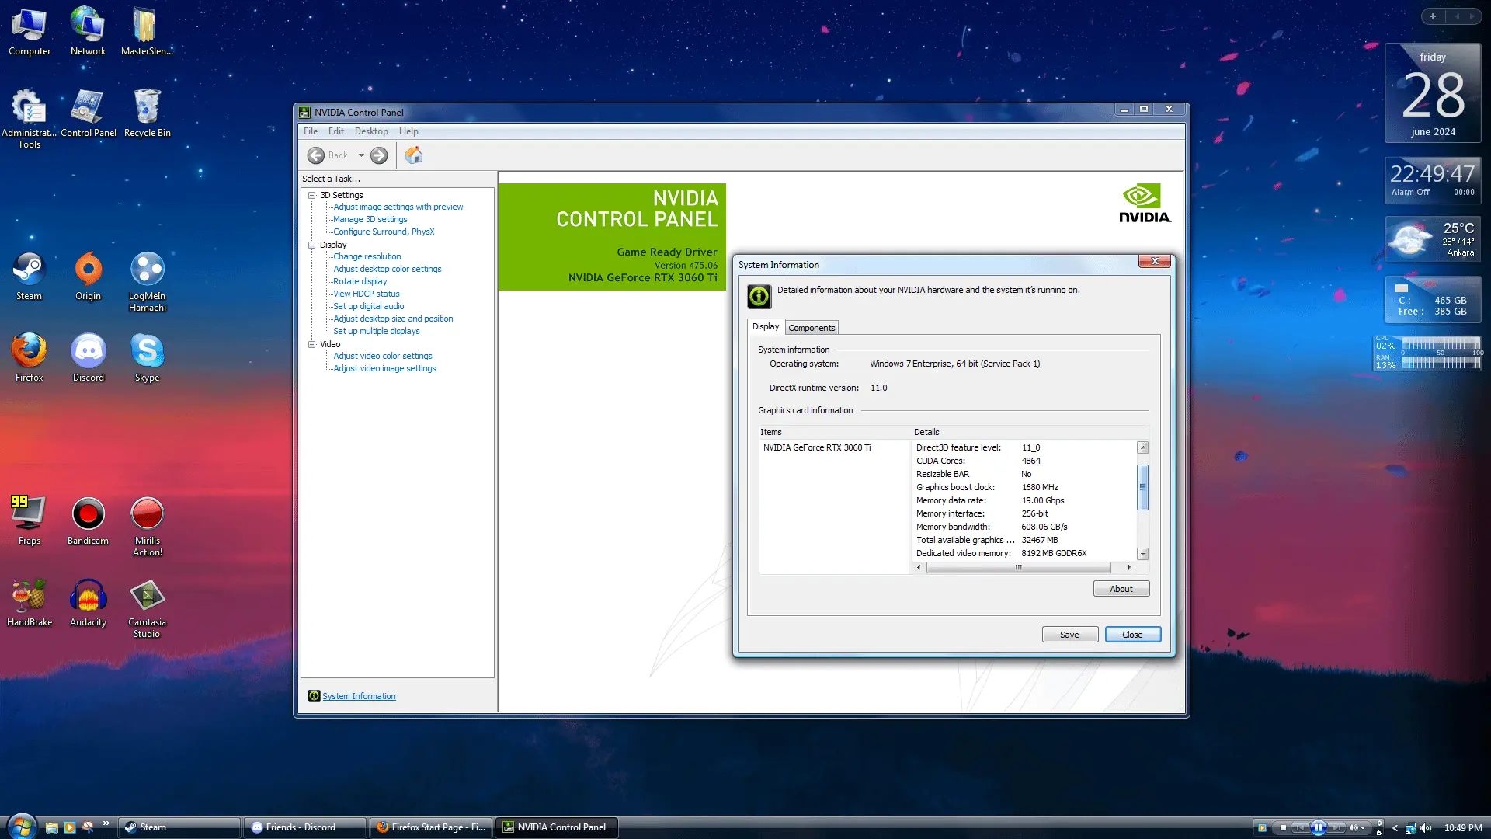Click the Save button

click(x=1069, y=635)
